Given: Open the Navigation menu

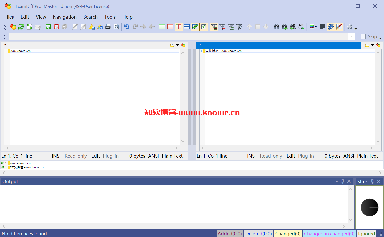Looking at the screenshot, I should tap(65, 17).
